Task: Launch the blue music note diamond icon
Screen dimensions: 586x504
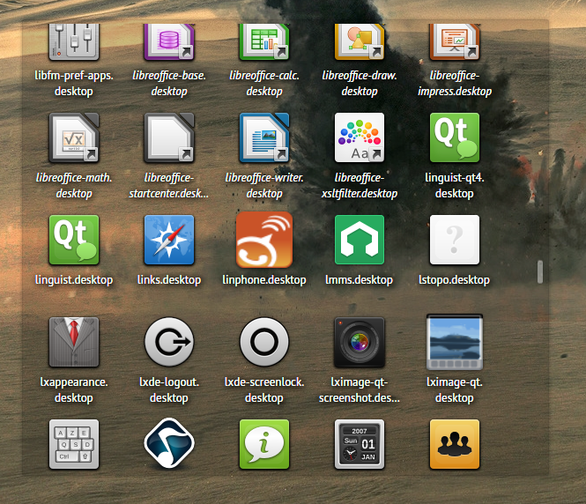Action: pyautogui.click(x=169, y=444)
